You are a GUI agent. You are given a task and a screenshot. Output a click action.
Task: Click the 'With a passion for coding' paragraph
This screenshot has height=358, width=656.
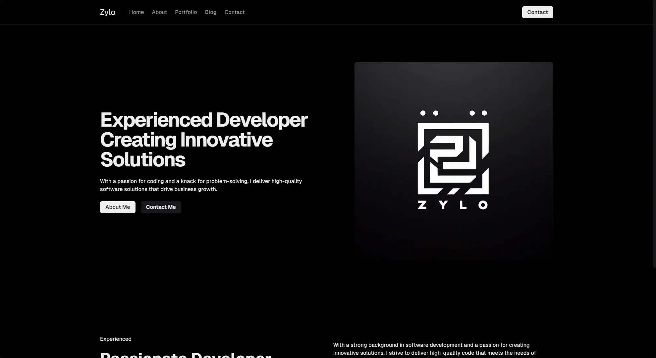[x=201, y=185]
